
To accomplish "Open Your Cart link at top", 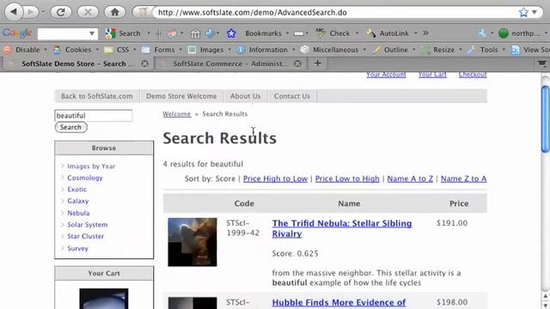I will [432, 75].
